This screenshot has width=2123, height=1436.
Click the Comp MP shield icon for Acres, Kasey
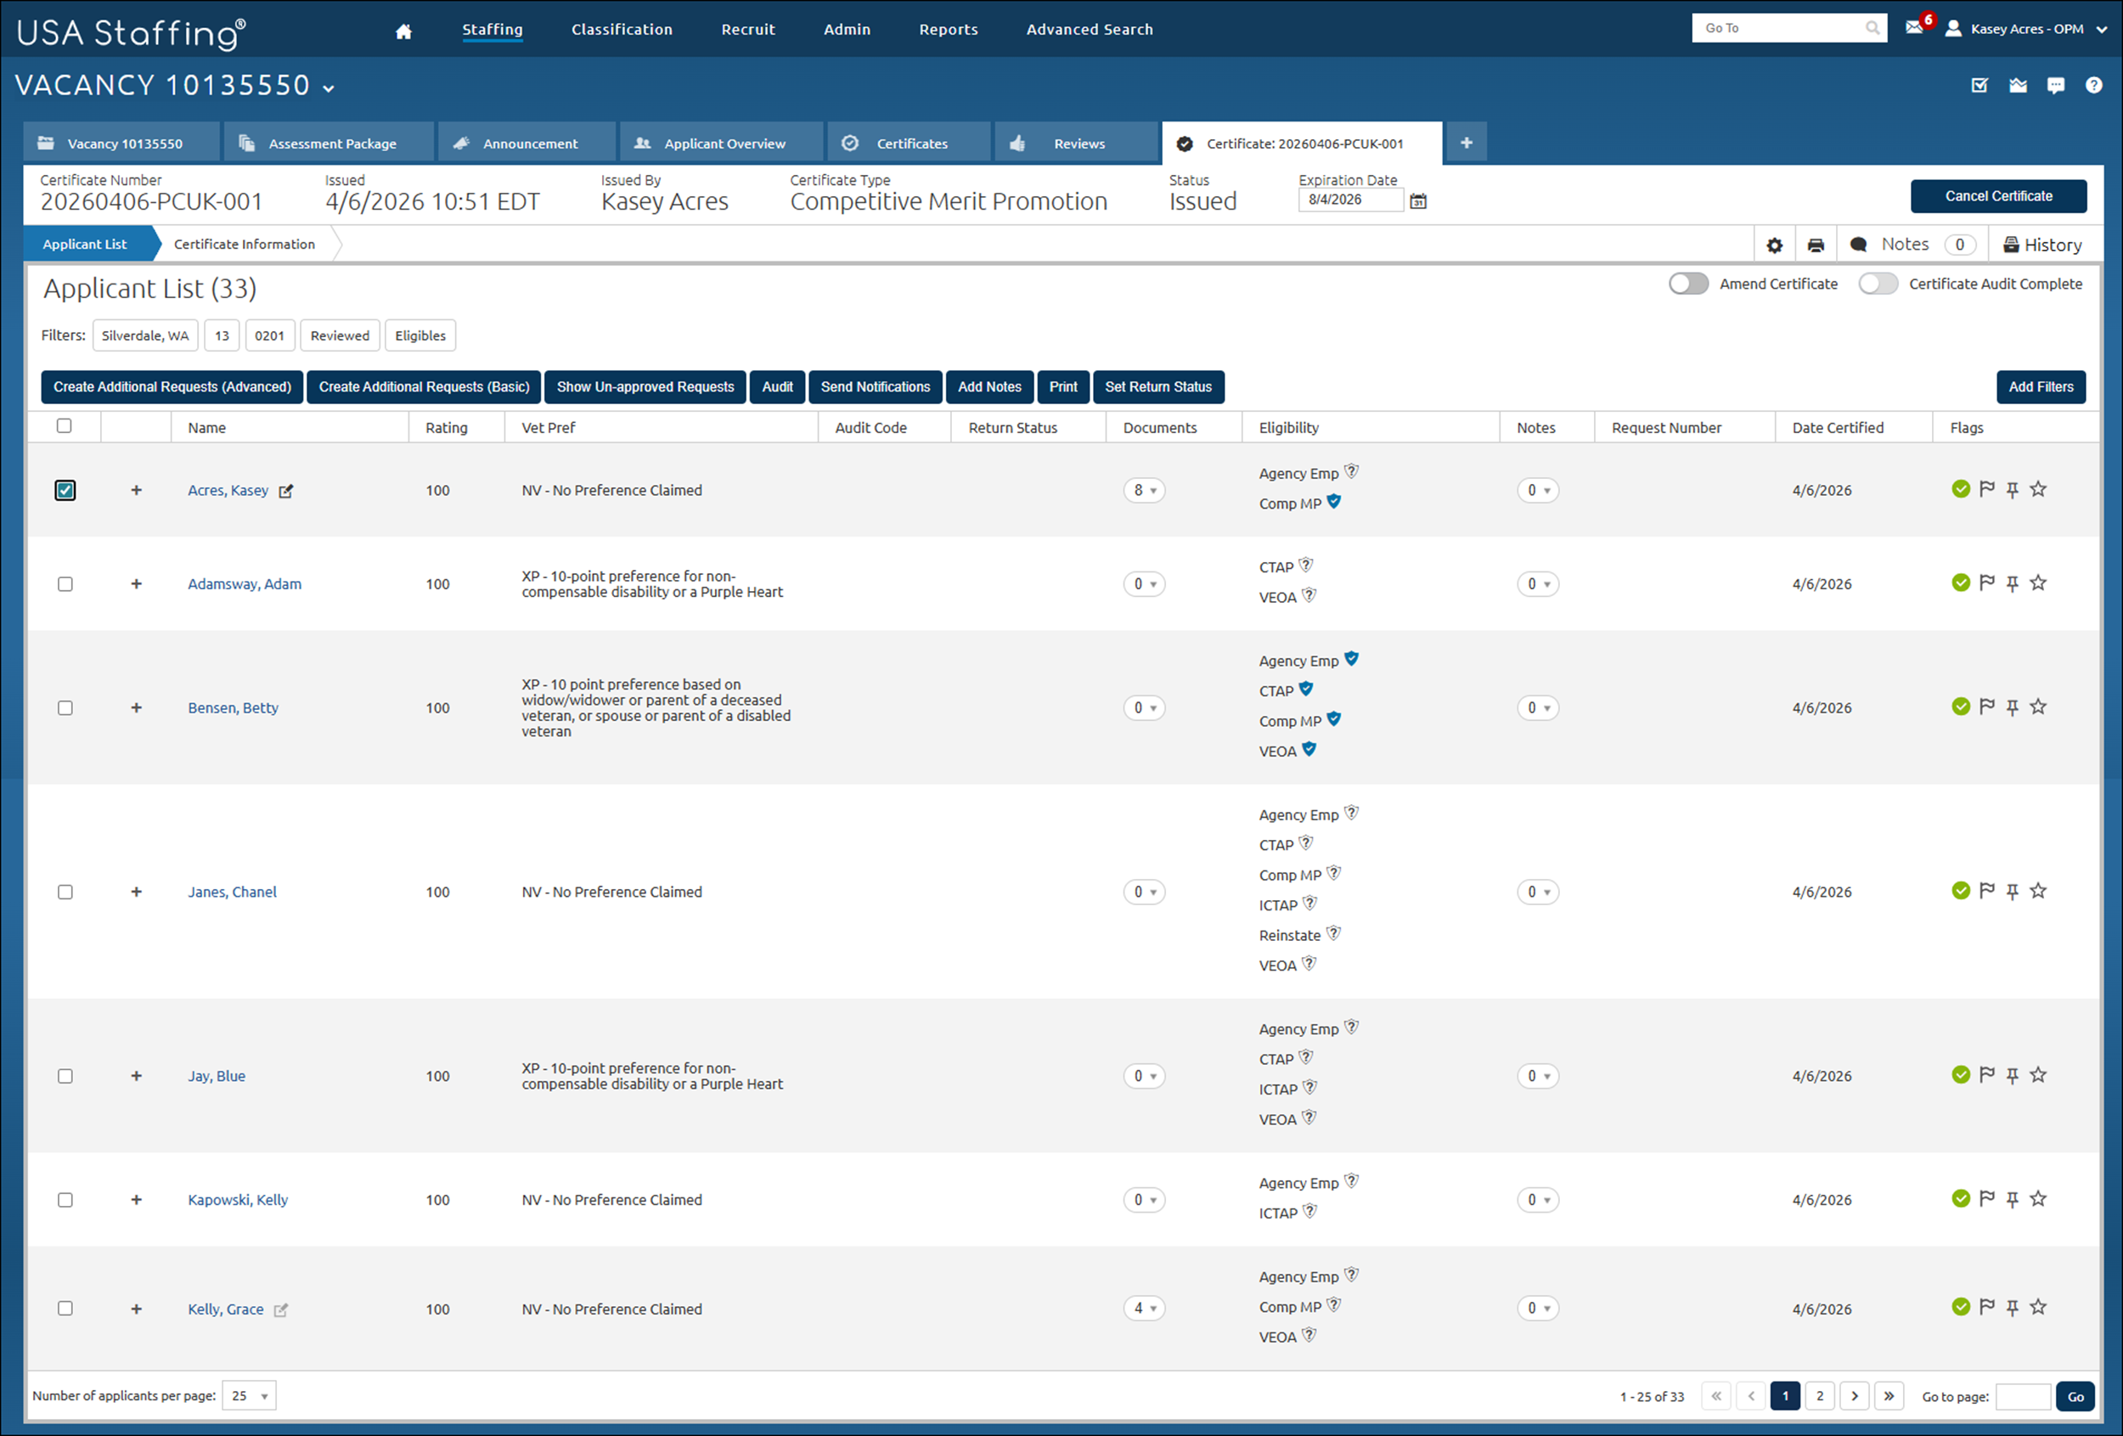point(1334,502)
